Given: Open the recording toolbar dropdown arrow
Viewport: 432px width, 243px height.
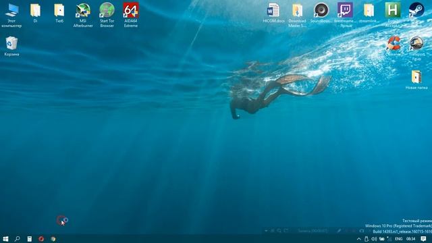Looking at the screenshot, I should pos(266,231).
